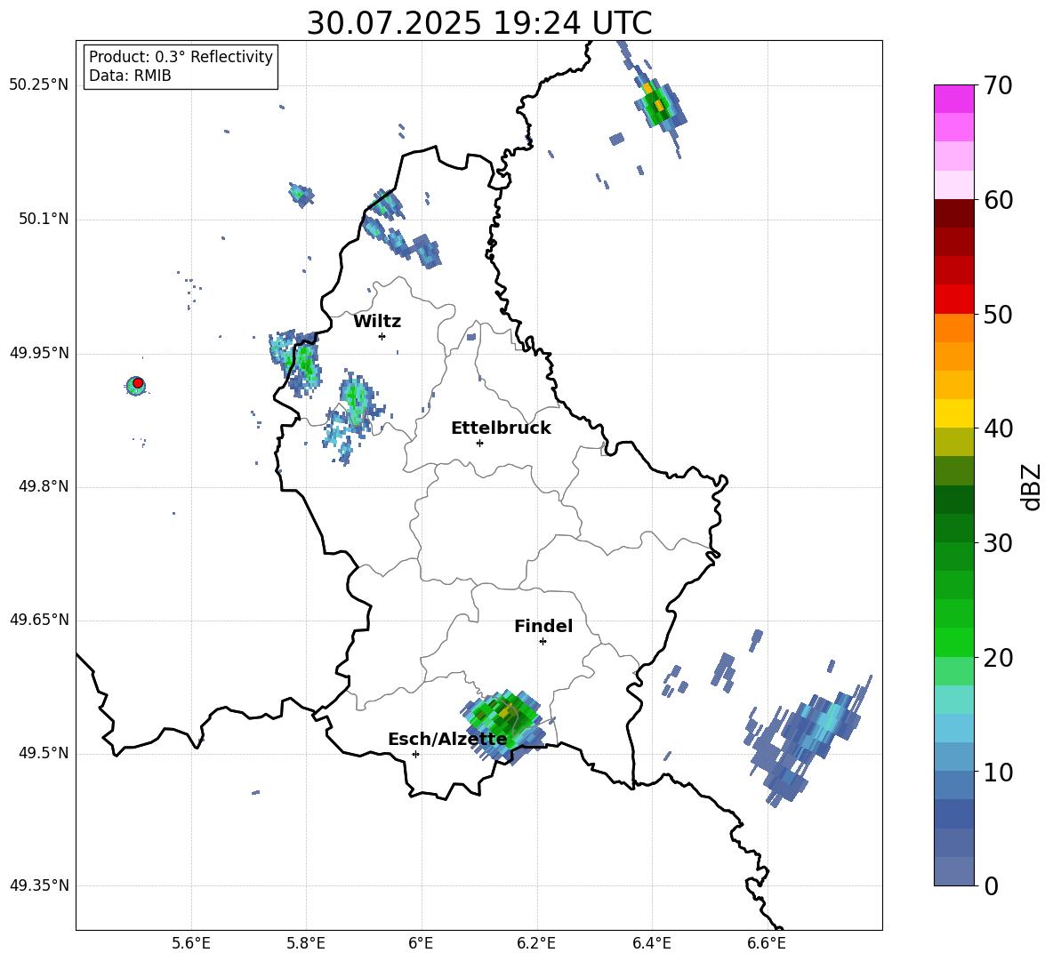Viewport: 1053px width, 961px height.
Task: Click the 49.65°N latitude label
Action: click(x=39, y=620)
